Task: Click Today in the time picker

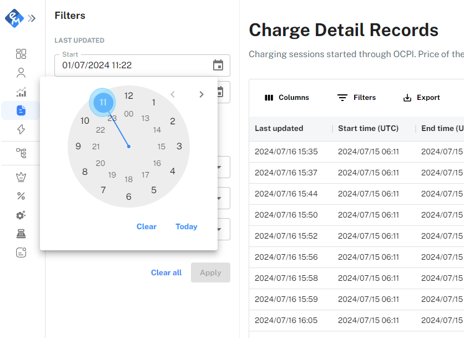Action: (186, 226)
